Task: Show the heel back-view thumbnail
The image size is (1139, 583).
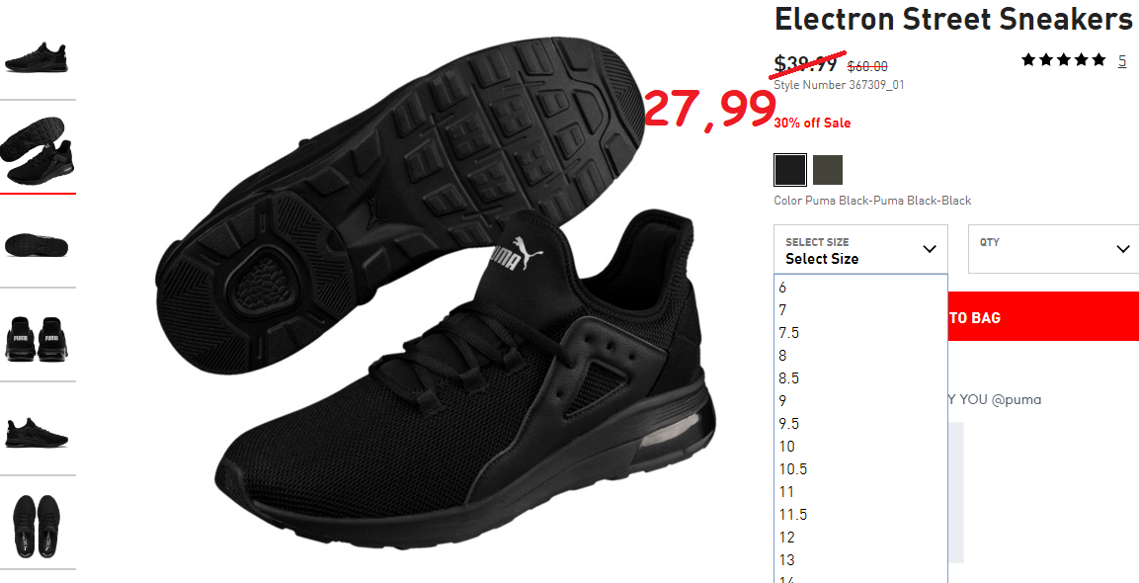Action: [x=37, y=338]
